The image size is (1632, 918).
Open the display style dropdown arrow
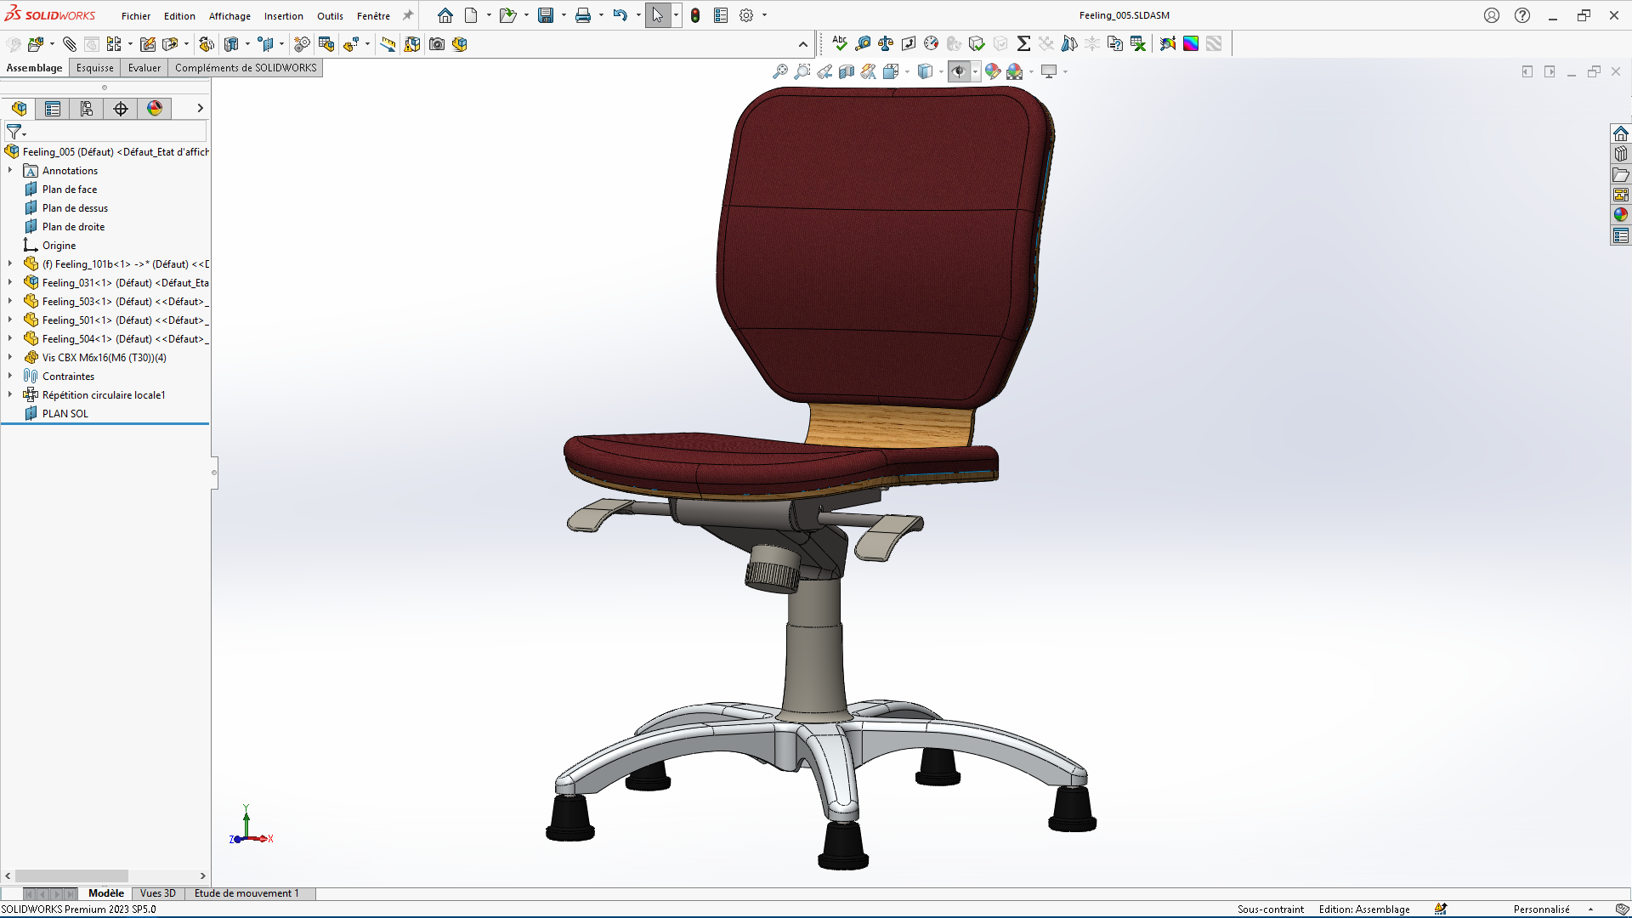pos(941,72)
